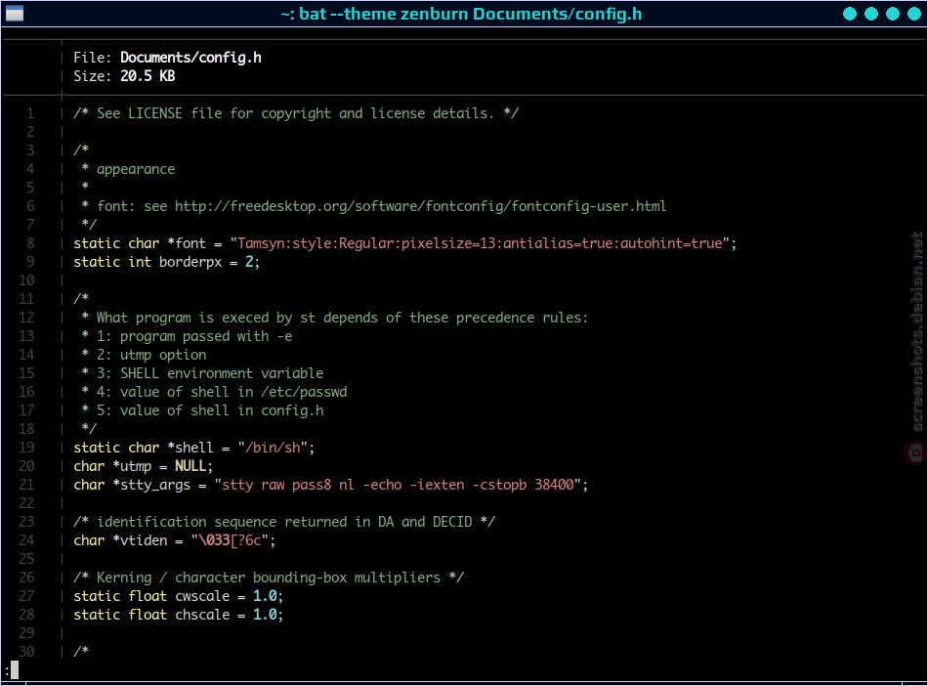The width and height of the screenshot is (928, 686).
Task: Click the second cyan circle window button
Action: click(x=871, y=14)
